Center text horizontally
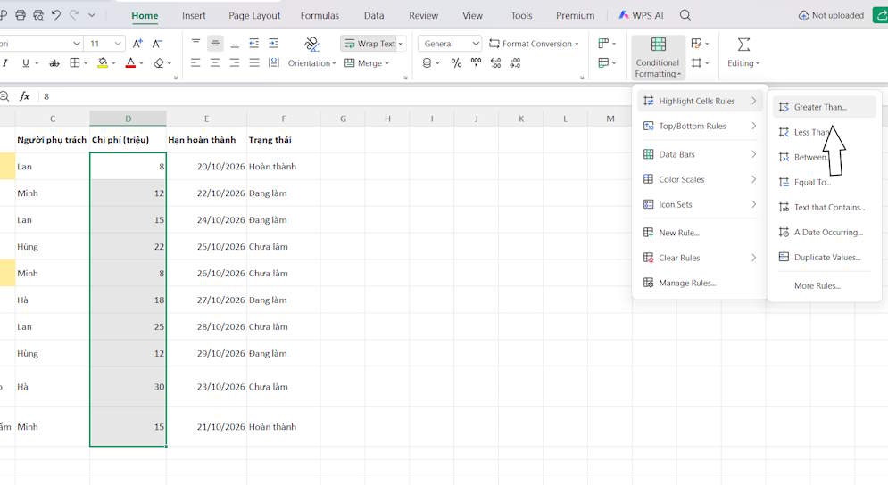The height and width of the screenshot is (485, 888). pos(215,62)
